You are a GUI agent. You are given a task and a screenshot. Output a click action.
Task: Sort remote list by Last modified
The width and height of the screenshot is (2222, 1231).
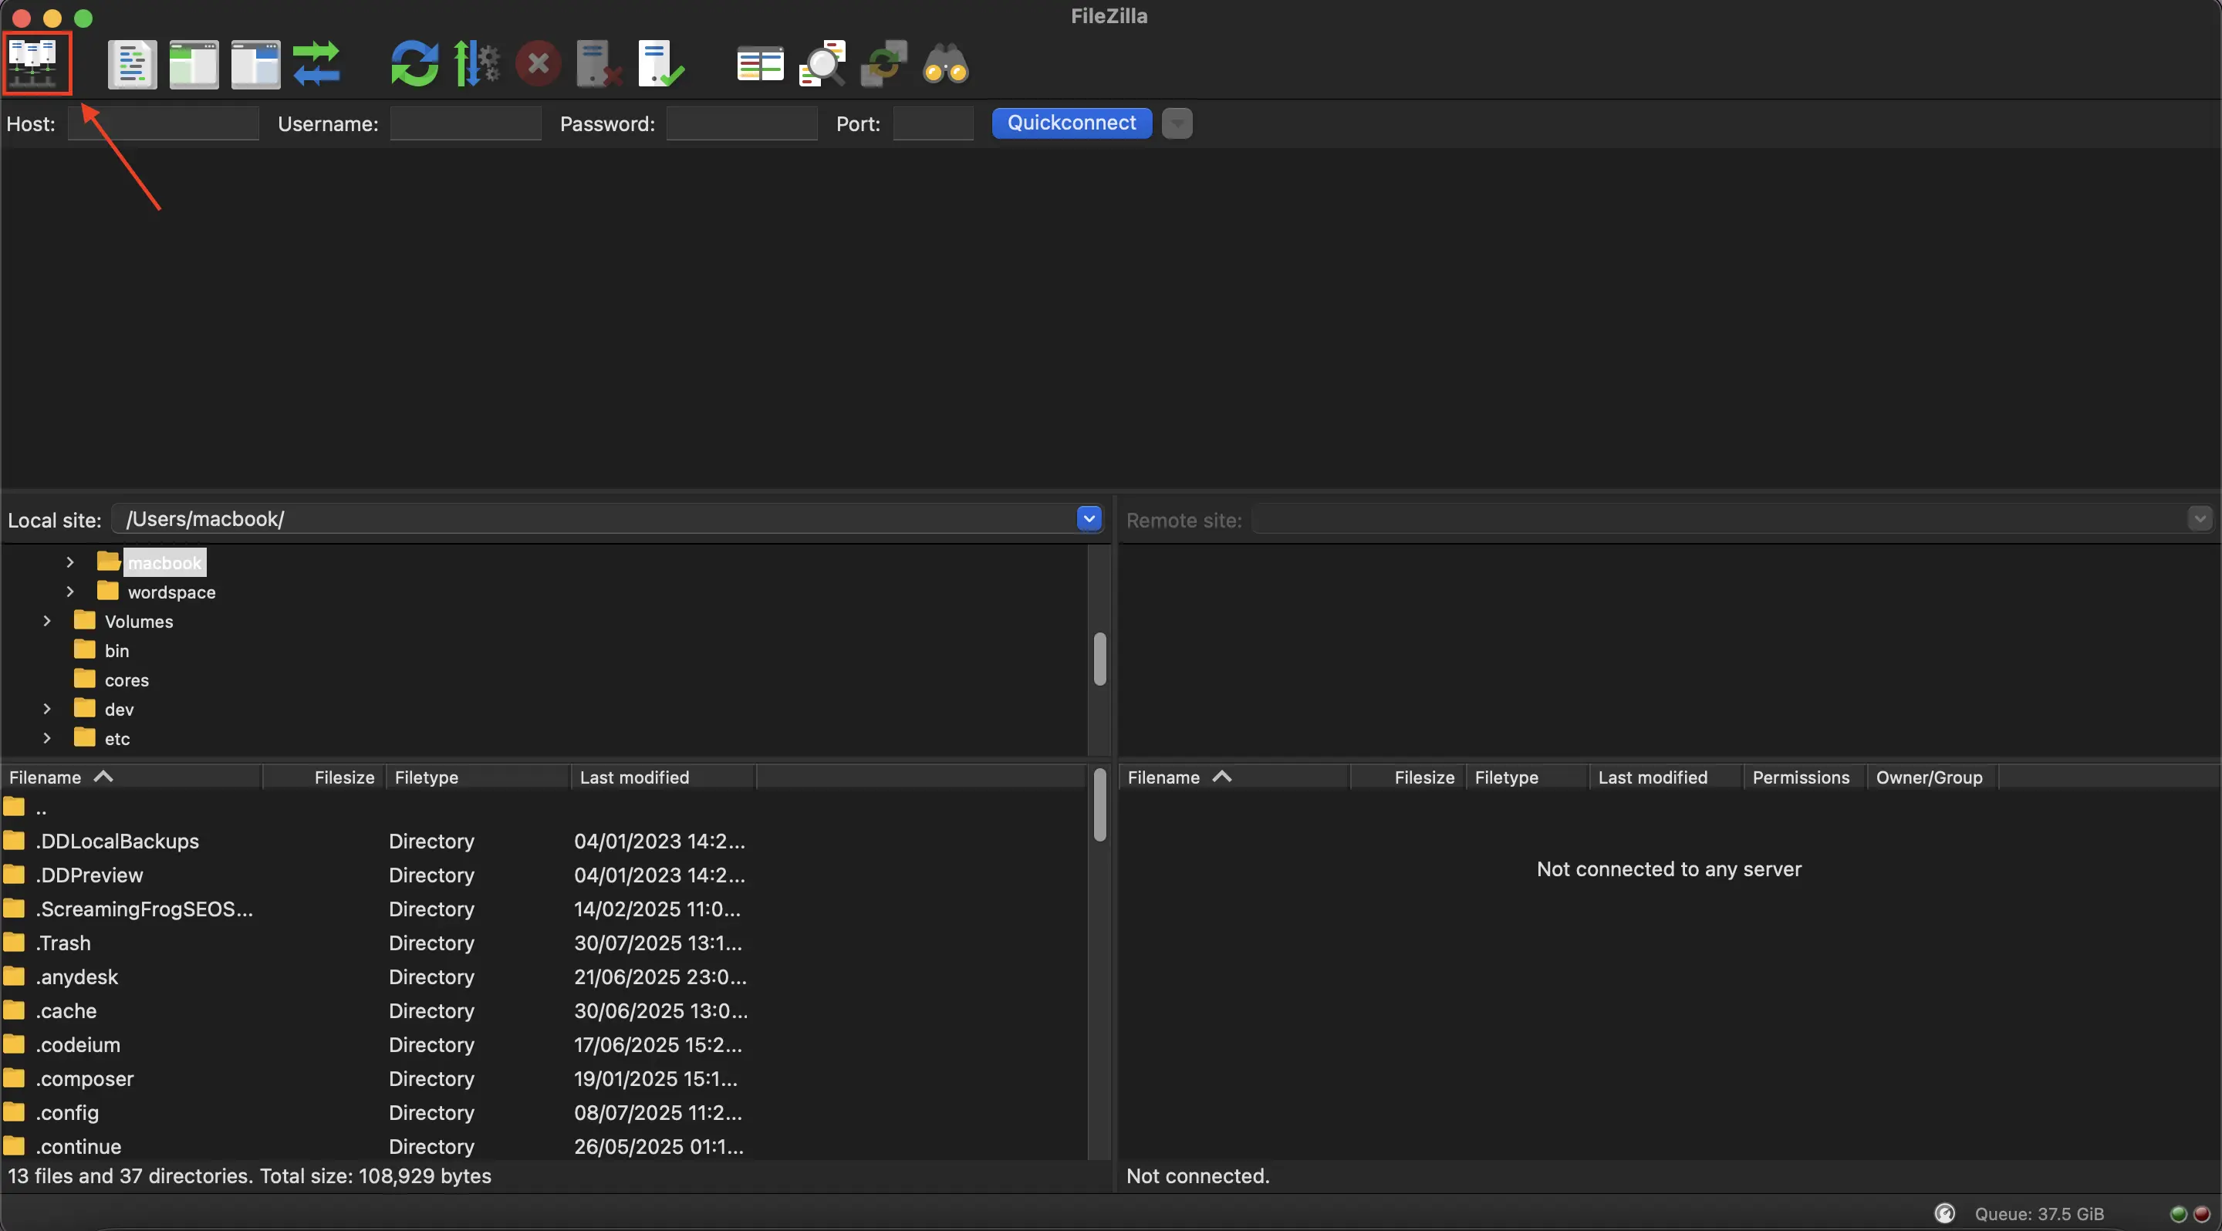[1666, 777]
